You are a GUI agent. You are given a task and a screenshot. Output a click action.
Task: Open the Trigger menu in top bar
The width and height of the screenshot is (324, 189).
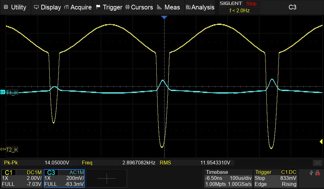tap(109, 7)
